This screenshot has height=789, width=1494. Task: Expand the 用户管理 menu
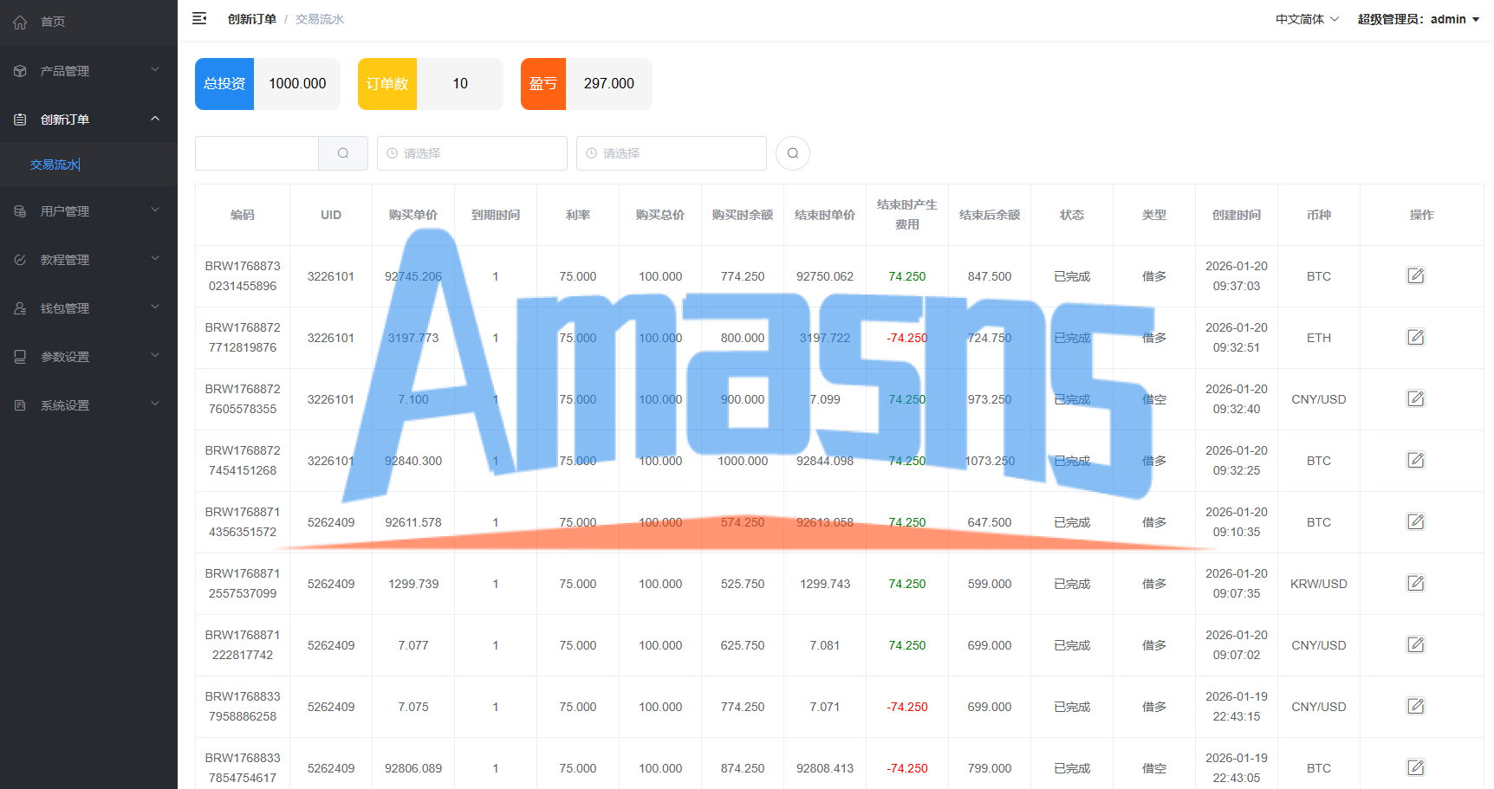click(x=88, y=210)
